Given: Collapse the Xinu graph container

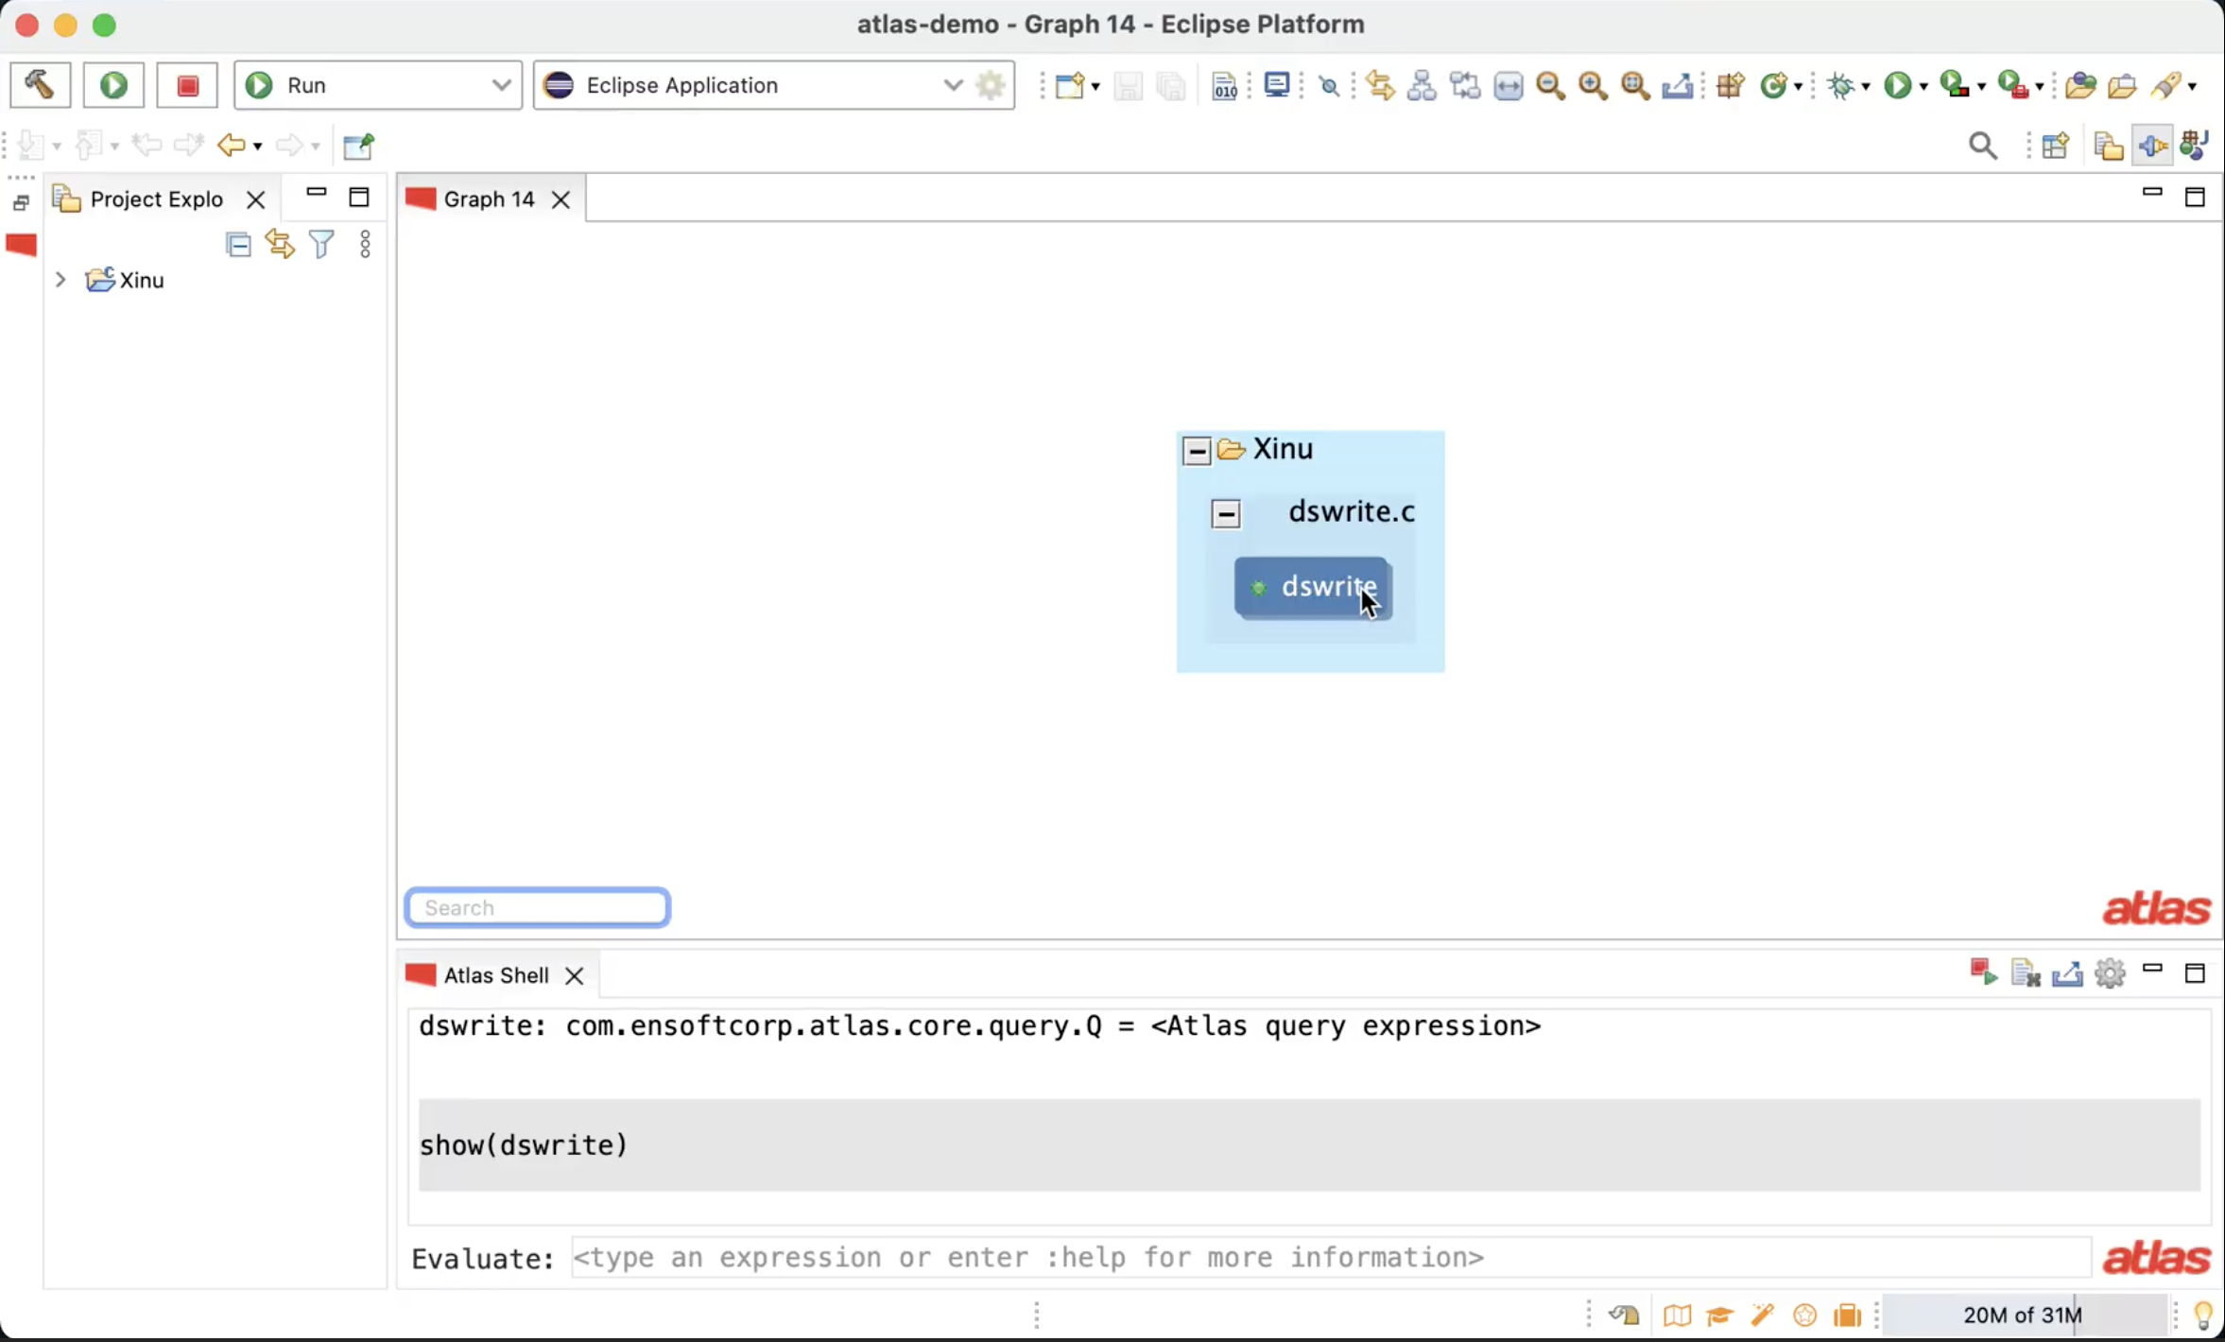Looking at the screenshot, I should (x=1197, y=451).
